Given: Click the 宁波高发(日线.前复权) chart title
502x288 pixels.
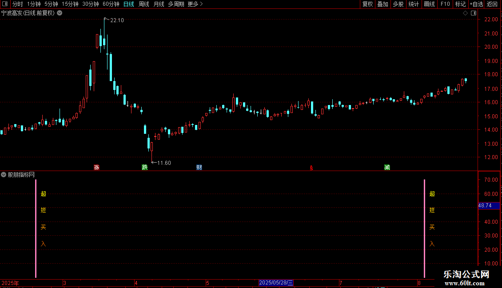Looking at the screenshot, I should pos(28,13).
